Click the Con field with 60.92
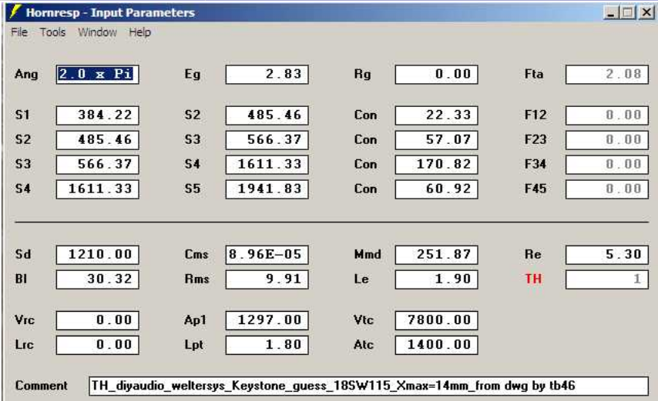 click(436, 189)
